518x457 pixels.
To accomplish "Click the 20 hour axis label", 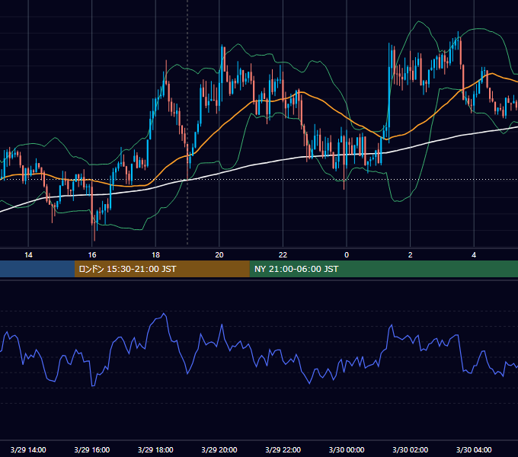I will (219, 255).
